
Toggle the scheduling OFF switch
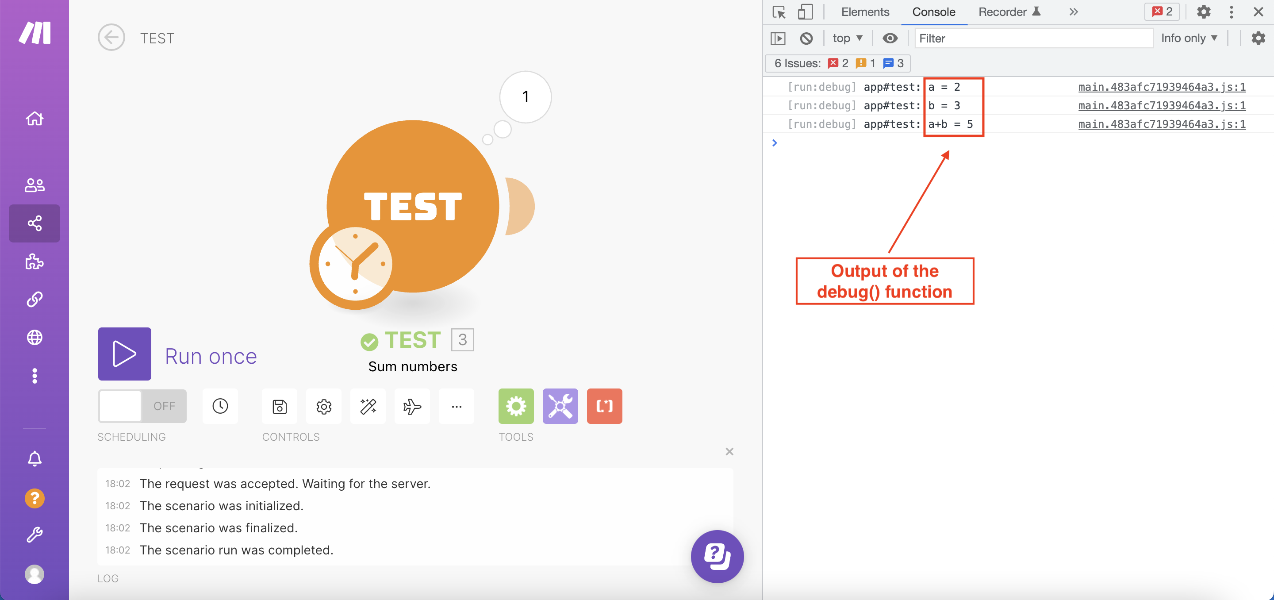pyautogui.click(x=142, y=406)
